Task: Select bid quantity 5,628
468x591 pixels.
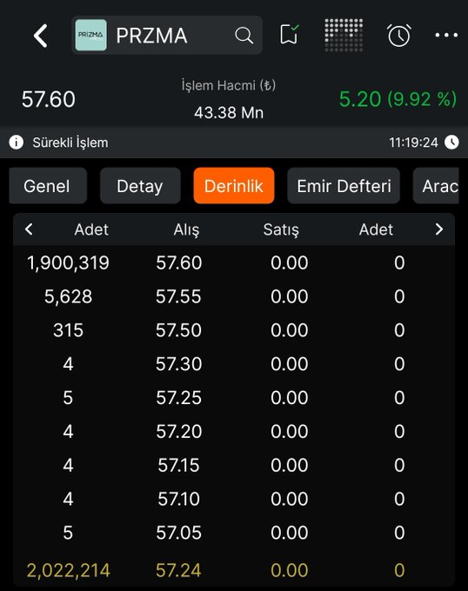Action: (x=68, y=296)
